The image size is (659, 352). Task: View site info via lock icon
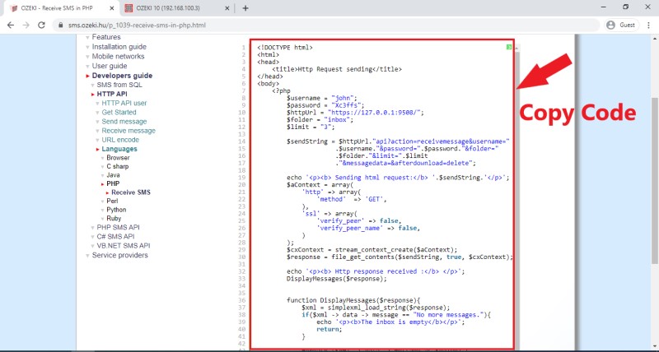60,25
